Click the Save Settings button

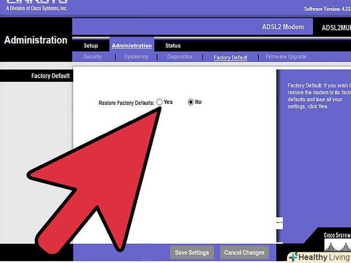(x=192, y=252)
